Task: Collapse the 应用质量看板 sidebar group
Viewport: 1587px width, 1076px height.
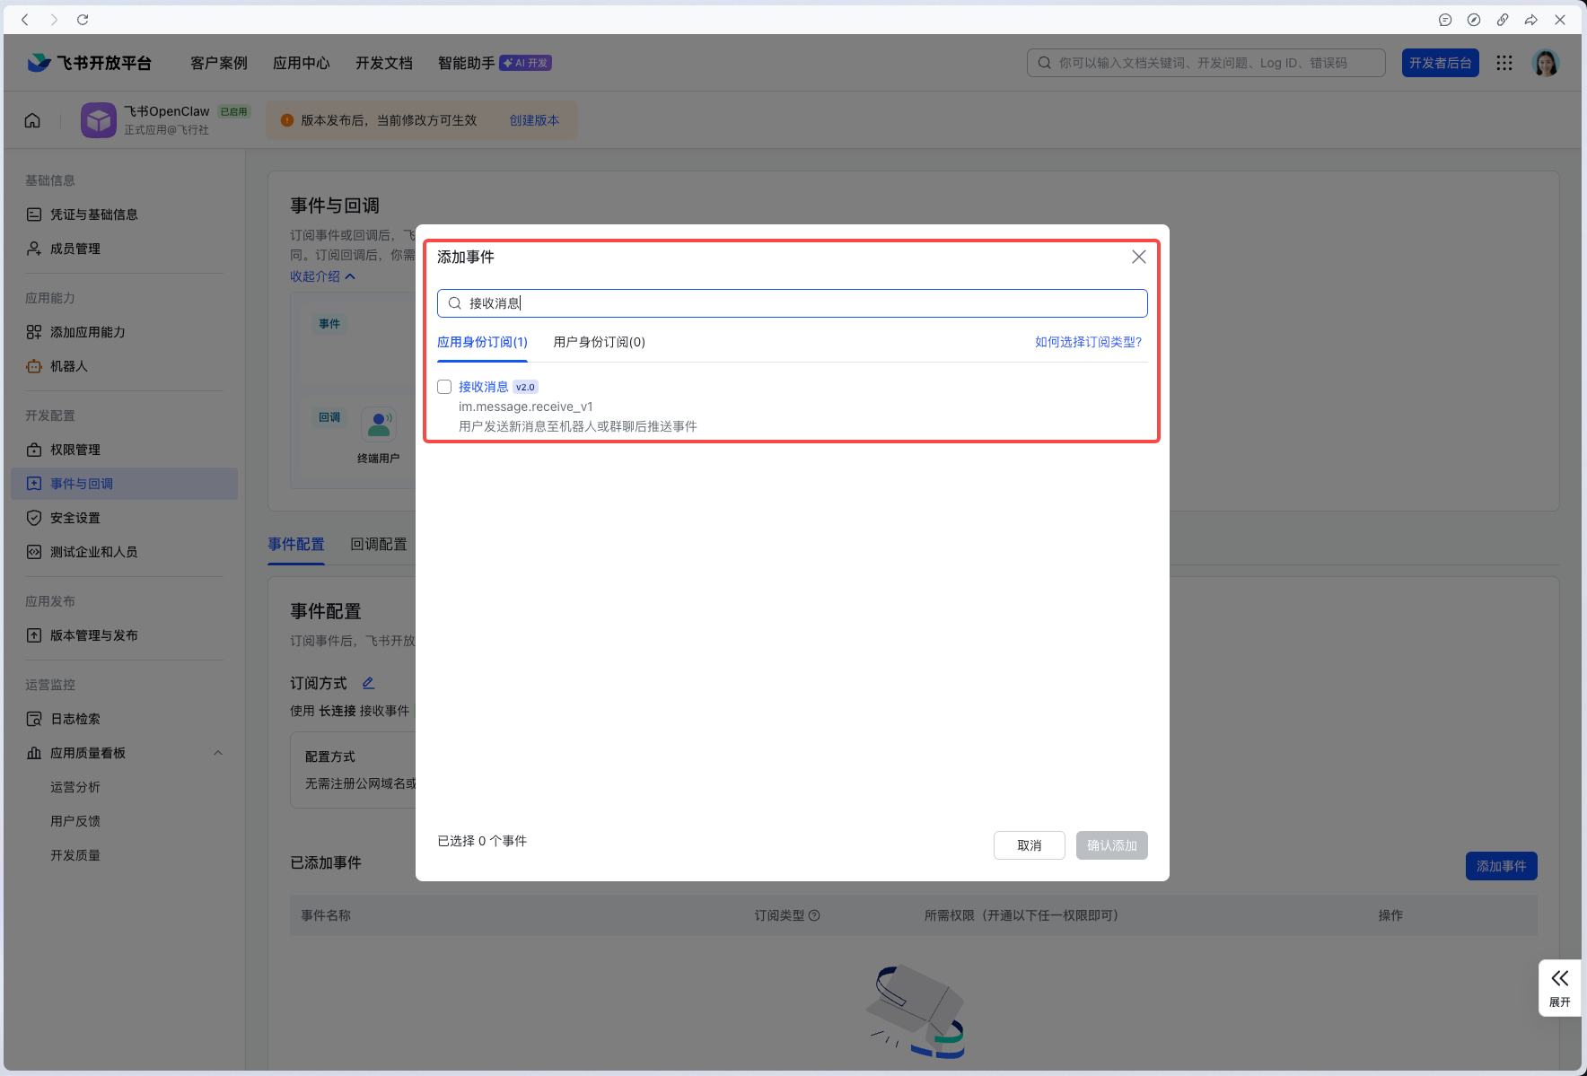Action: (x=217, y=752)
